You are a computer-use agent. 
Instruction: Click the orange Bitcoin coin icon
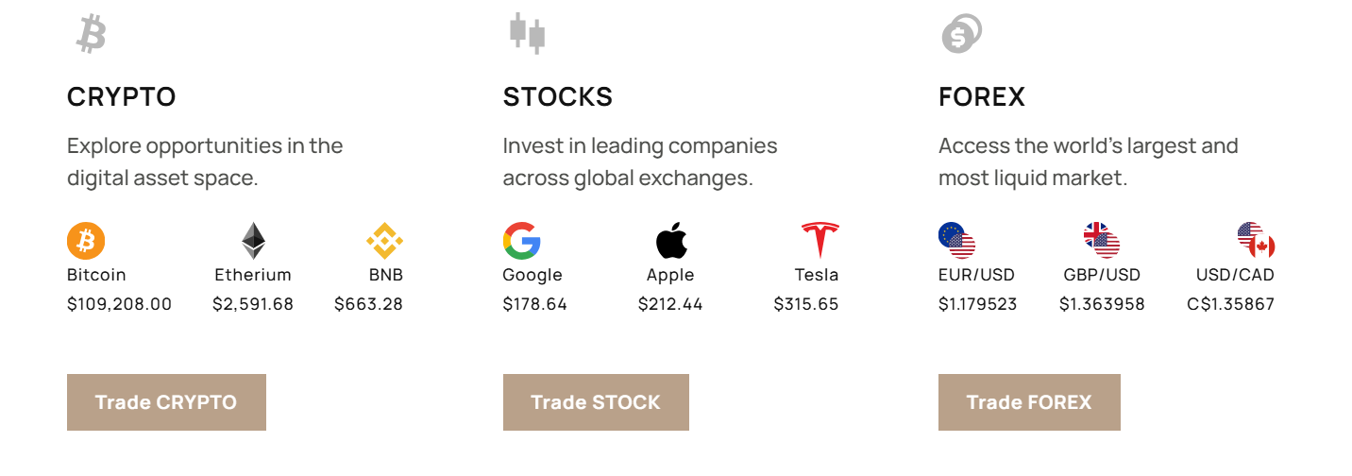click(86, 241)
